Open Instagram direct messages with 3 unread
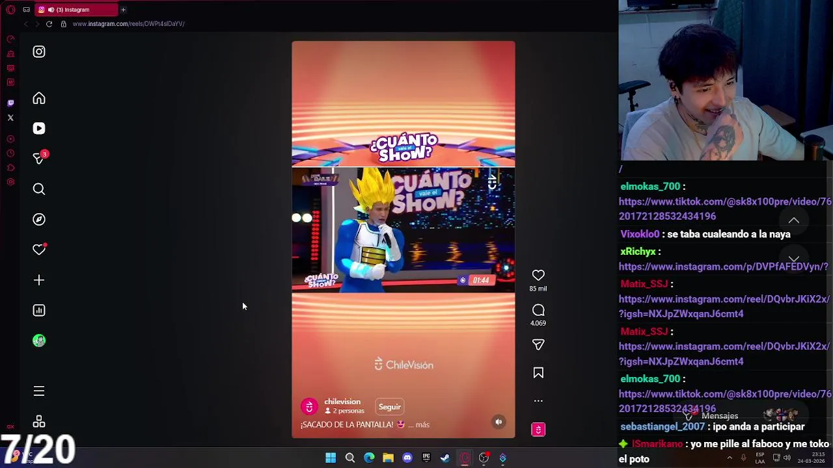Screen dimensions: 833x468 (x=40, y=158)
